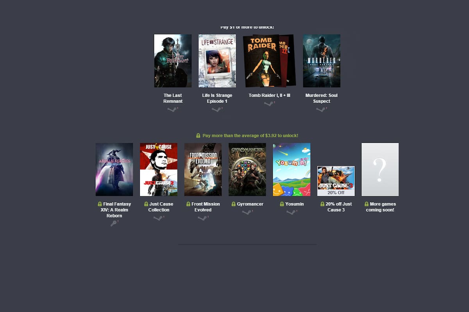This screenshot has width=469, height=312.
Task: Select the Just Cause Collection cover
Action: coord(159,169)
